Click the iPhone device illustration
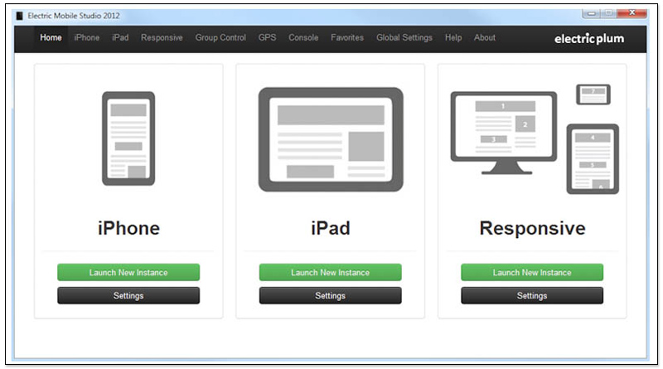 128,138
